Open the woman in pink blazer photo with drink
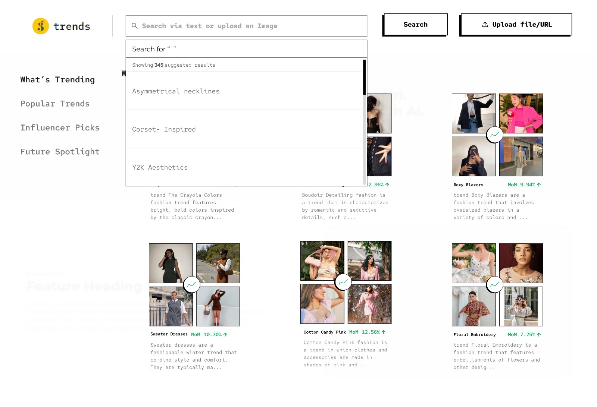 pos(521,113)
